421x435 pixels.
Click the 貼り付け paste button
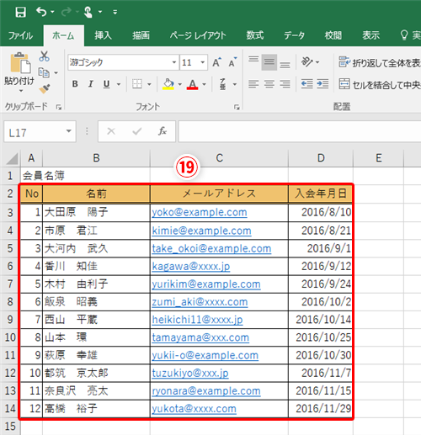pyautogui.click(x=19, y=72)
